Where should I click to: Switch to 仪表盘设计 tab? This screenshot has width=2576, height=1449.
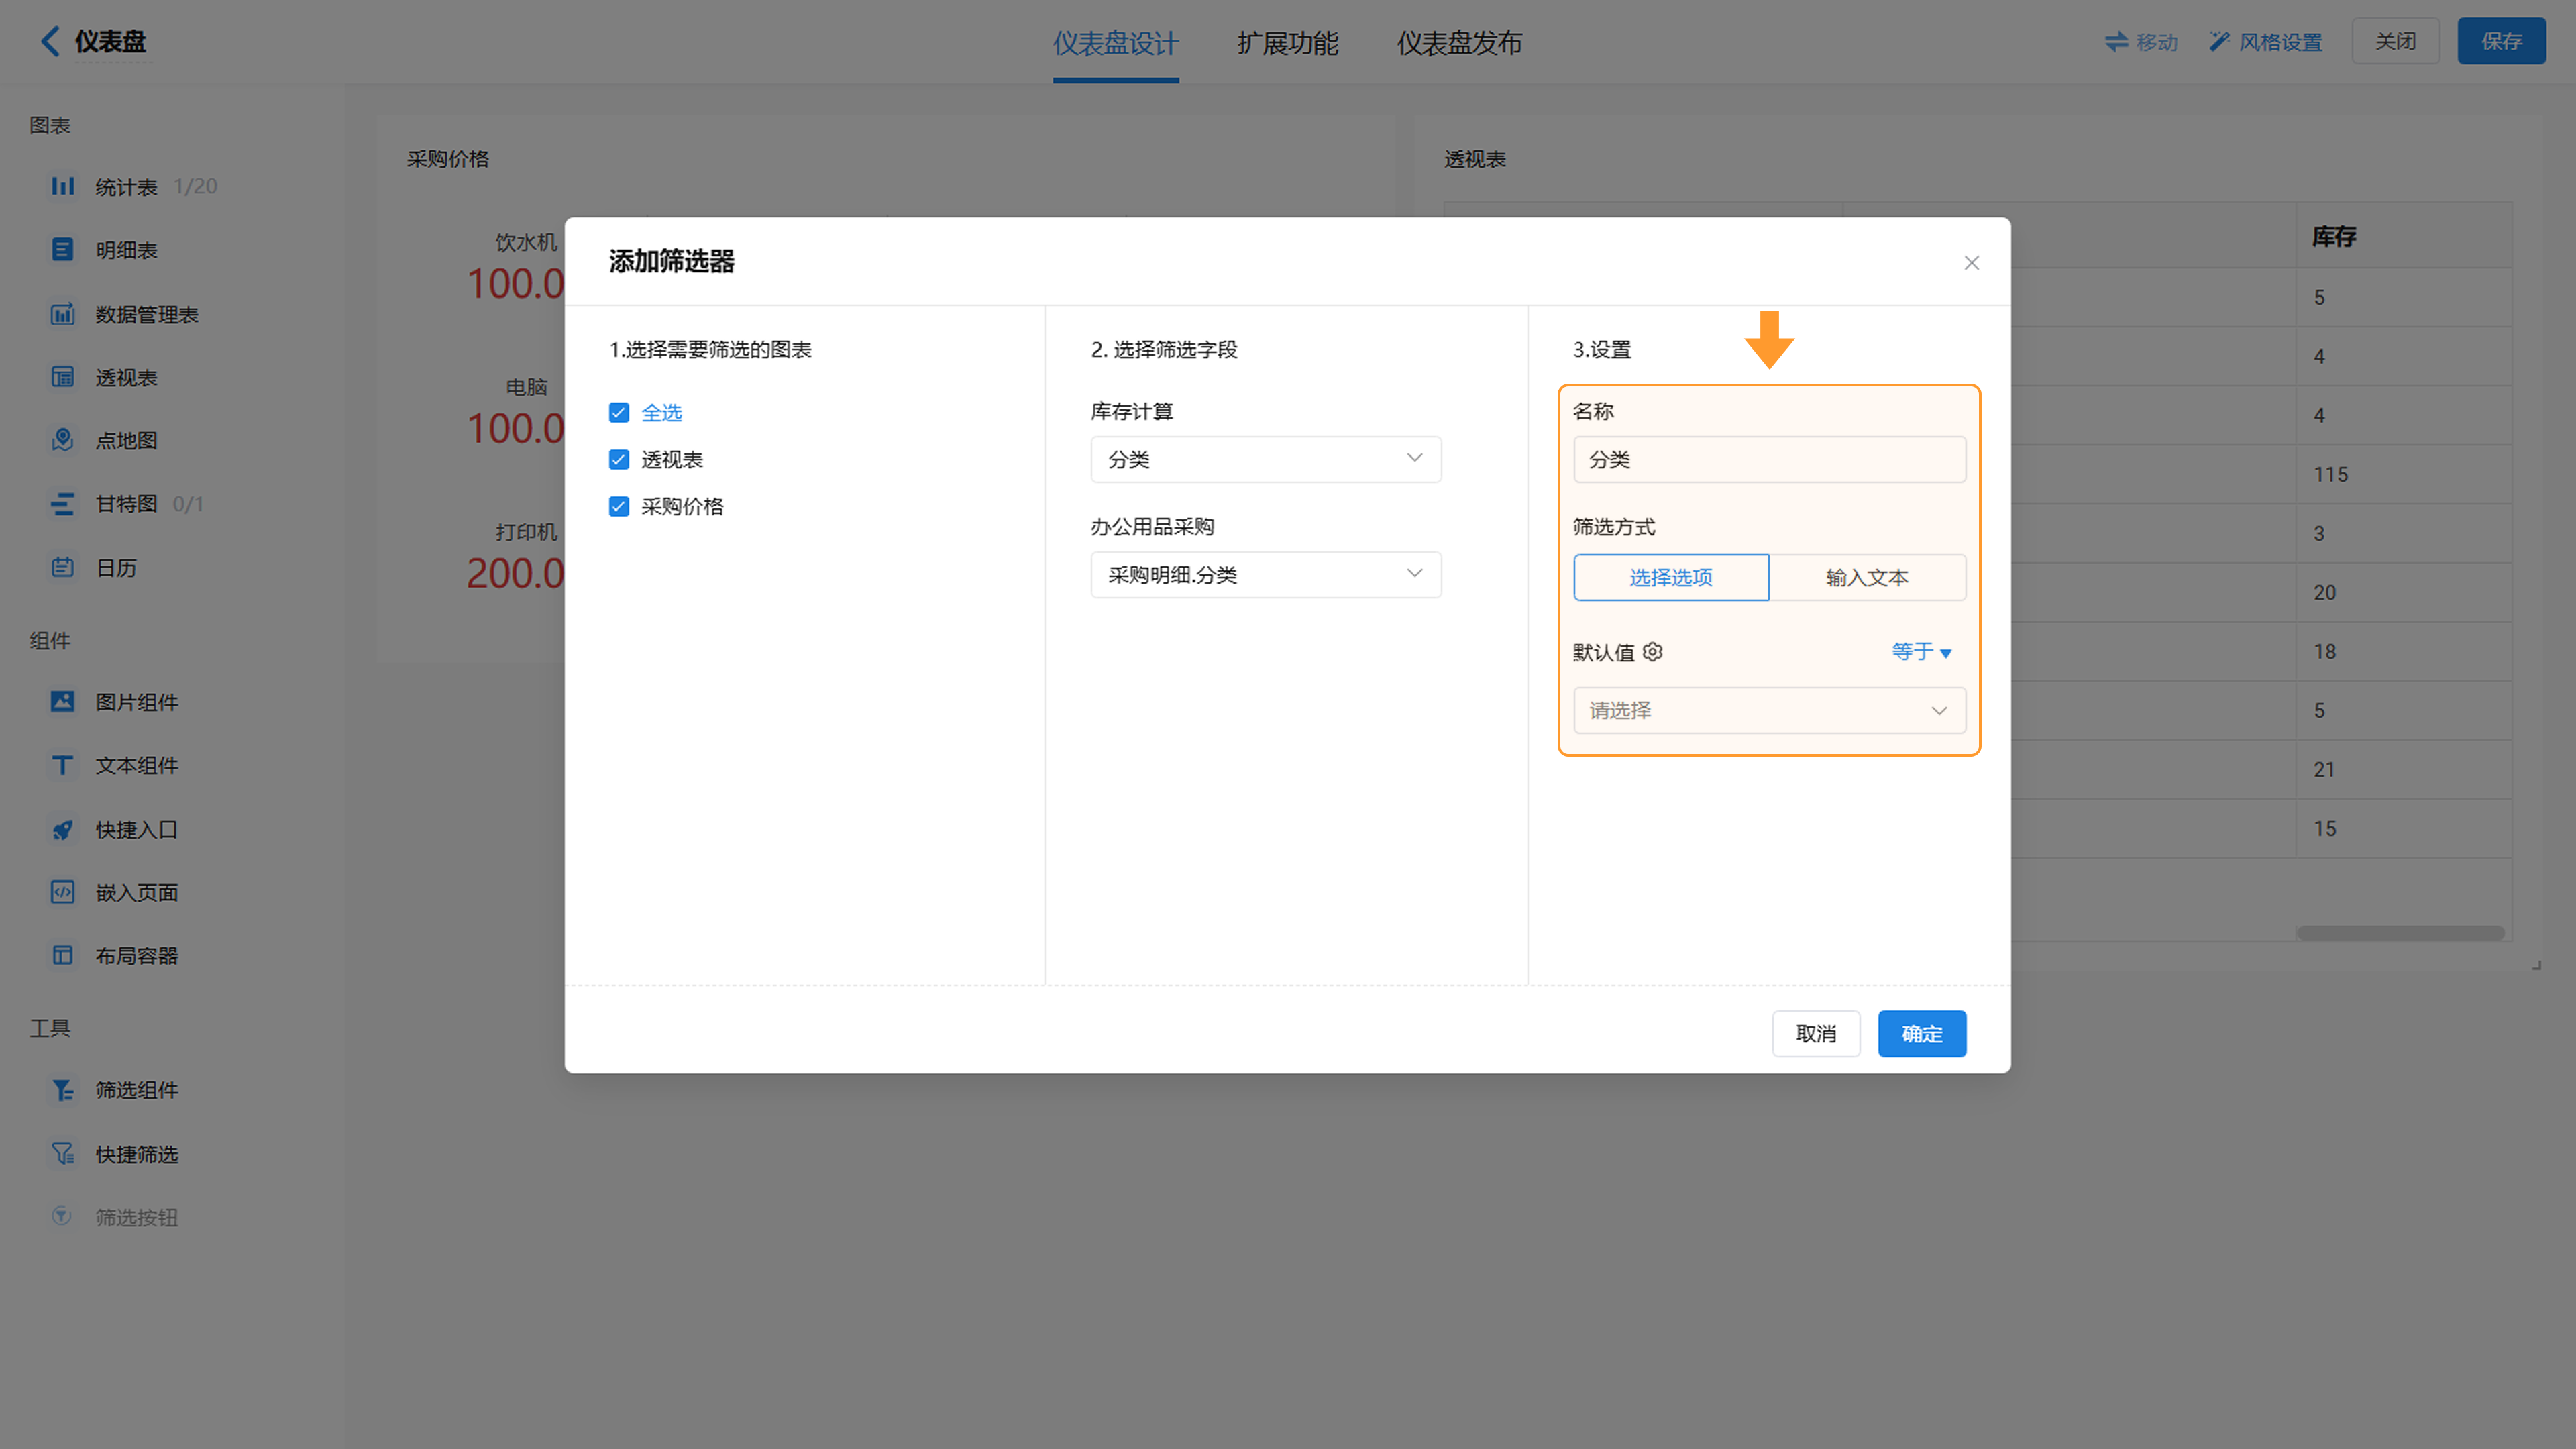(x=1115, y=43)
